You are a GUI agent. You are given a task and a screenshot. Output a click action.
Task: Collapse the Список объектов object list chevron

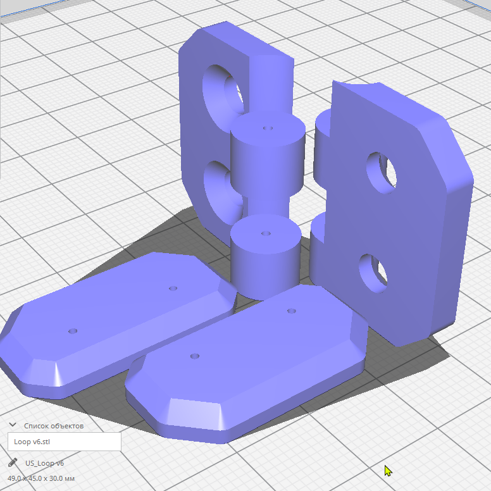tap(13, 425)
